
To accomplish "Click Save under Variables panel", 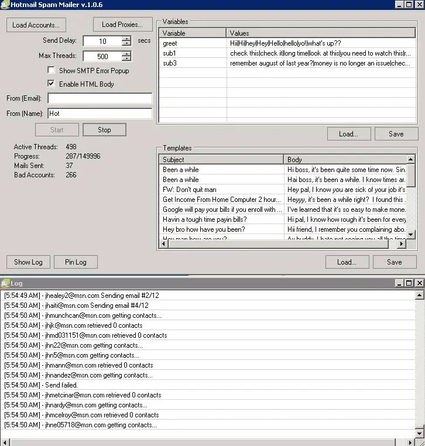I will click(x=396, y=134).
